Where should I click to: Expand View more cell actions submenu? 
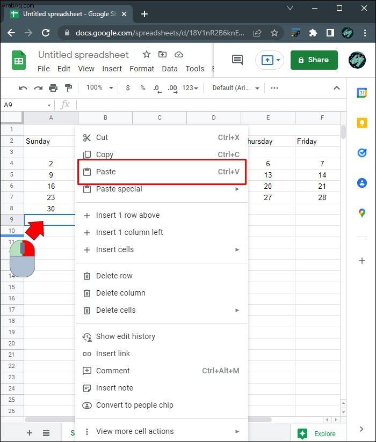point(162,431)
